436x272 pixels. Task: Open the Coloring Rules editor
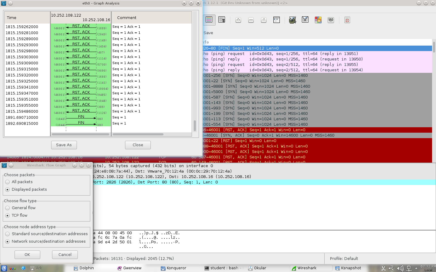[x=318, y=20]
